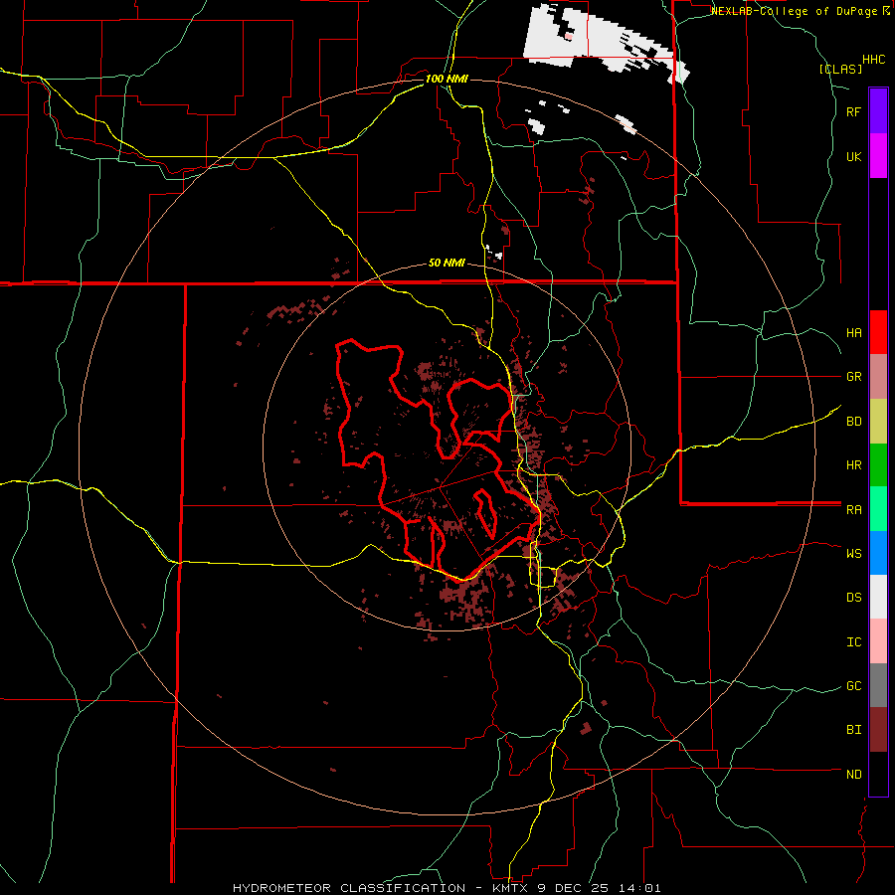The height and width of the screenshot is (895, 895).
Task: Click the dark green HR legend swatch
Action: [878, 465]
